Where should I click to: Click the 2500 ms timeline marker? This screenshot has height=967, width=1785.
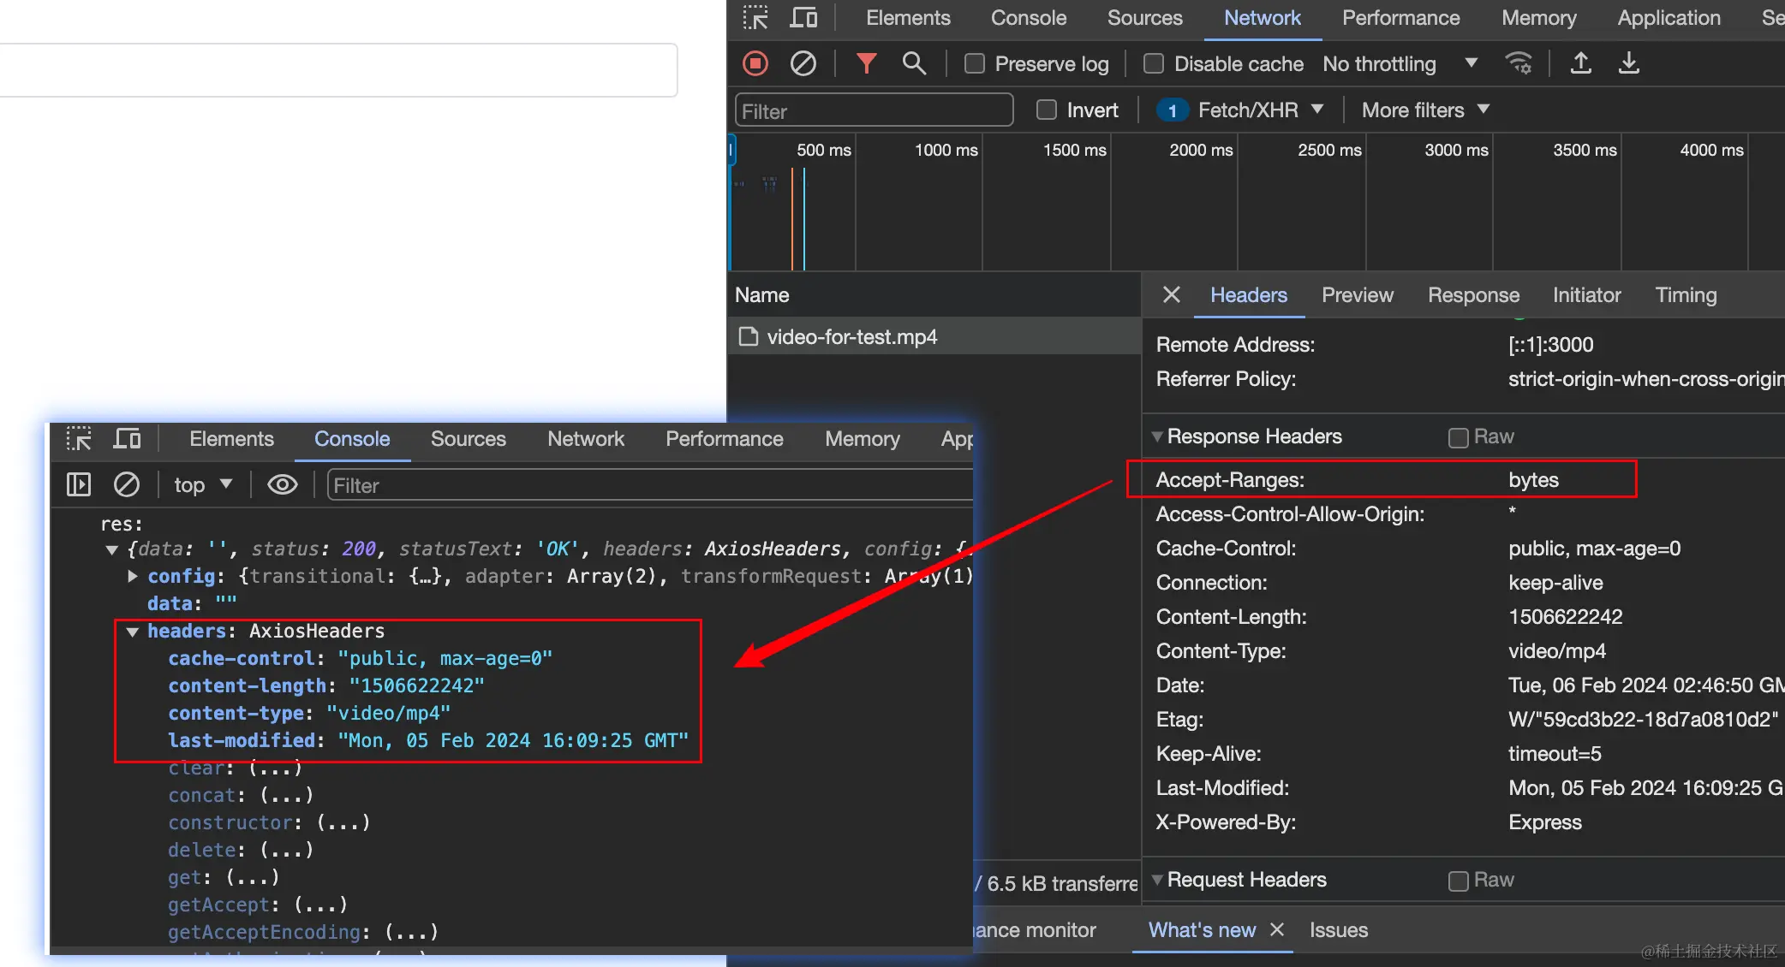(x=1329, y=150)
